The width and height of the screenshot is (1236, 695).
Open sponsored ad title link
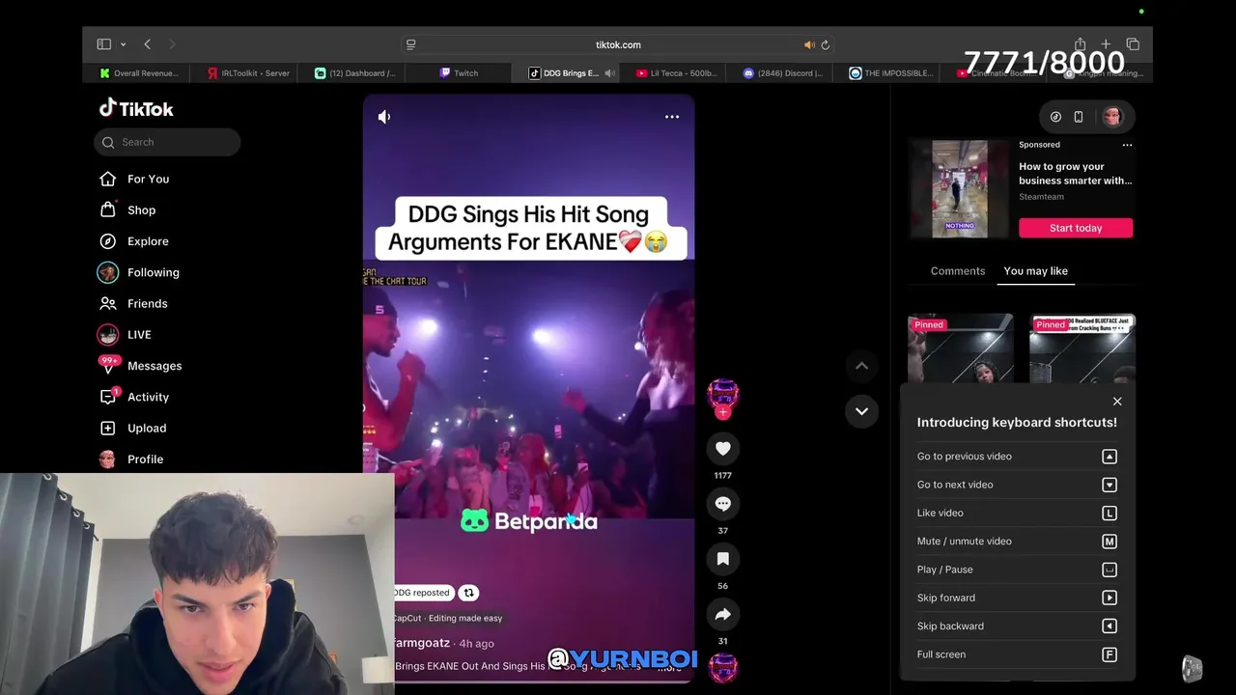tap(1076, 174)
